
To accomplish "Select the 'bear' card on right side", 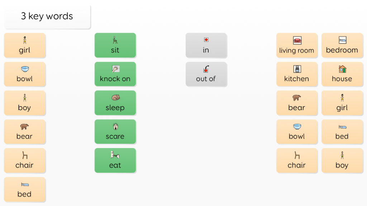I will tap(297, 103).
